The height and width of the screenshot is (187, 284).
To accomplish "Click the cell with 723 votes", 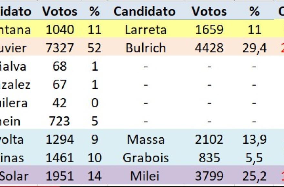I will click(x=60, y=121).
